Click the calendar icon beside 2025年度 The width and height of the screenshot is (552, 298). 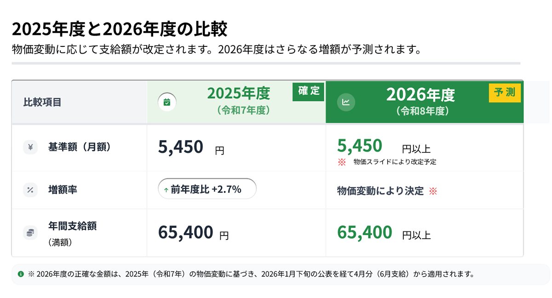click(167, 102)
